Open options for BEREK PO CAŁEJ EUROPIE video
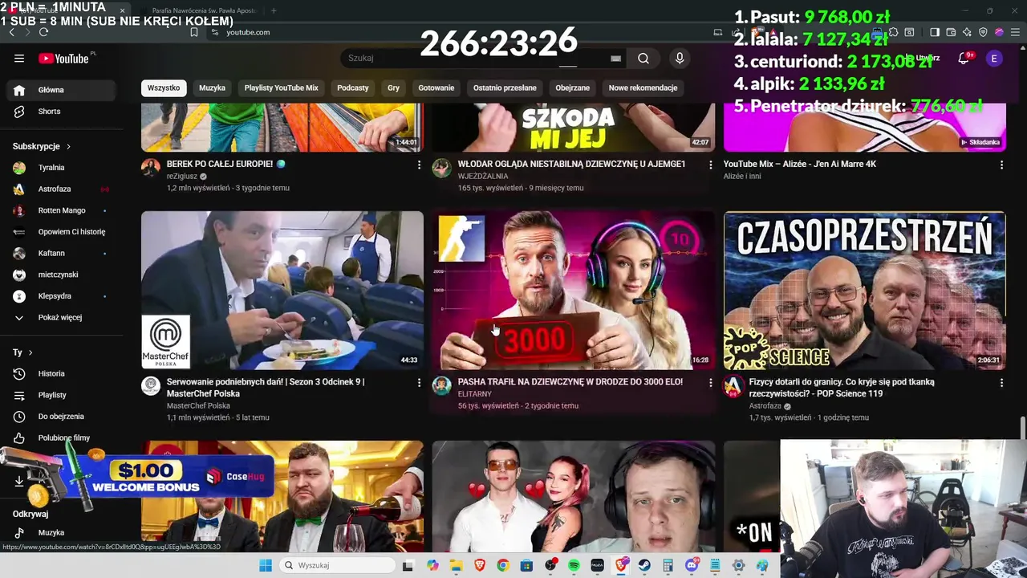 tap(419, 165)
